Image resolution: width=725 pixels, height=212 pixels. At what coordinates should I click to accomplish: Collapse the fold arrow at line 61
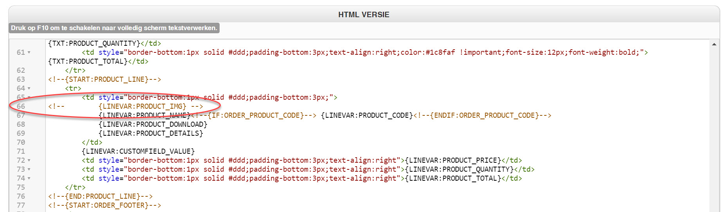pyautogui.click(x=29, y=52)
